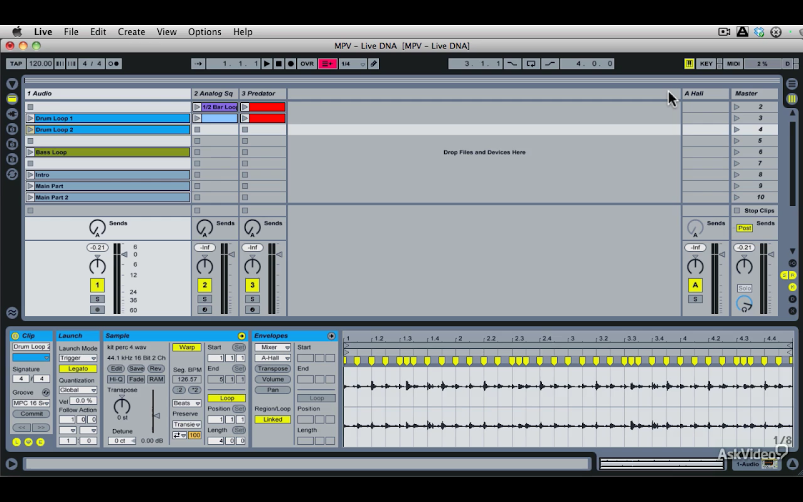Adjust the clip Transpose knob
The height and width of the screenshot is (502, 803).
(x=122, y=405)
